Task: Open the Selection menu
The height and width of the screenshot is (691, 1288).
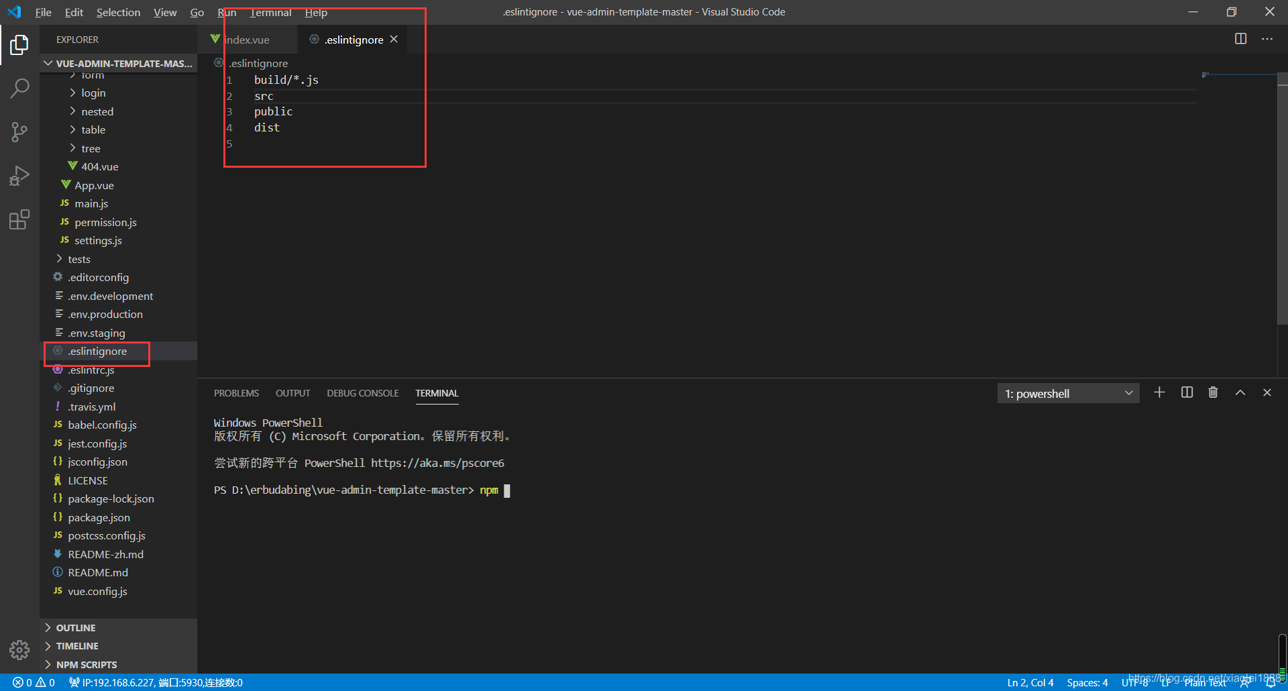Action: pos(118,12)
